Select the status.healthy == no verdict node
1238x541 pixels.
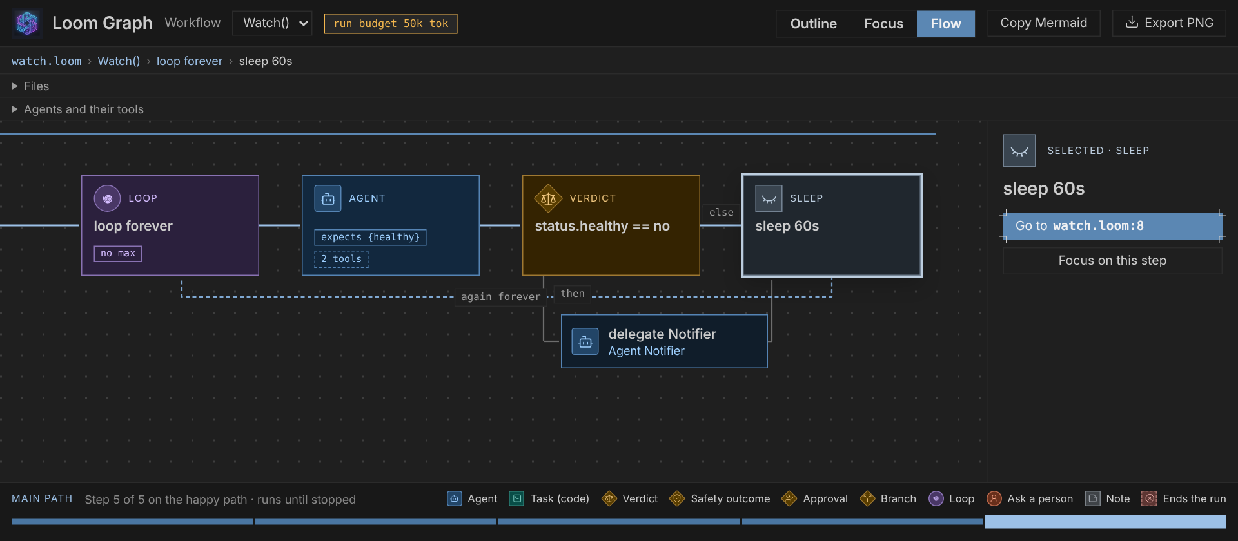(x=611, y=225)
